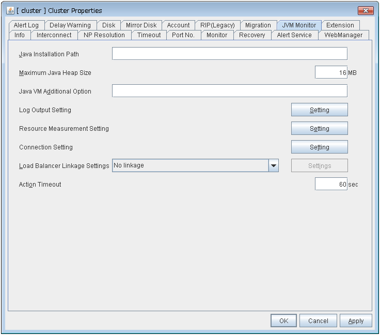
Task: Open the Recovery tab
Action: [x=252, y=35]
